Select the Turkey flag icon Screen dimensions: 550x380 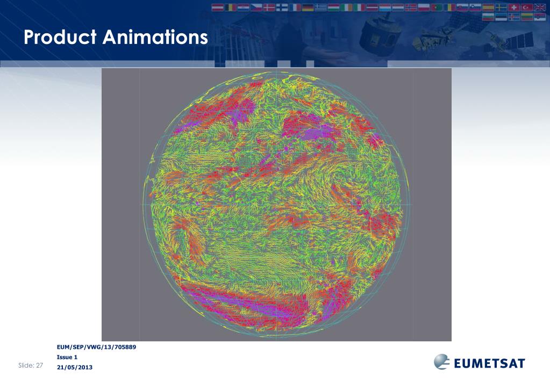click(527, 8)
